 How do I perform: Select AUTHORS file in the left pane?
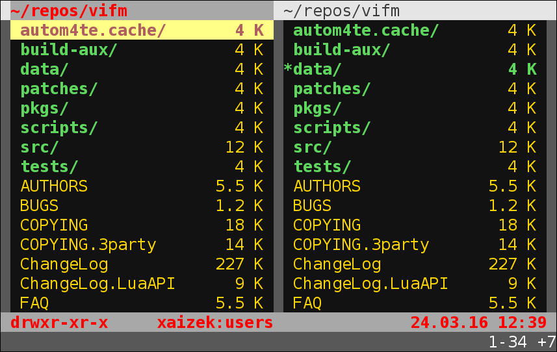click(x=142, y=186)
